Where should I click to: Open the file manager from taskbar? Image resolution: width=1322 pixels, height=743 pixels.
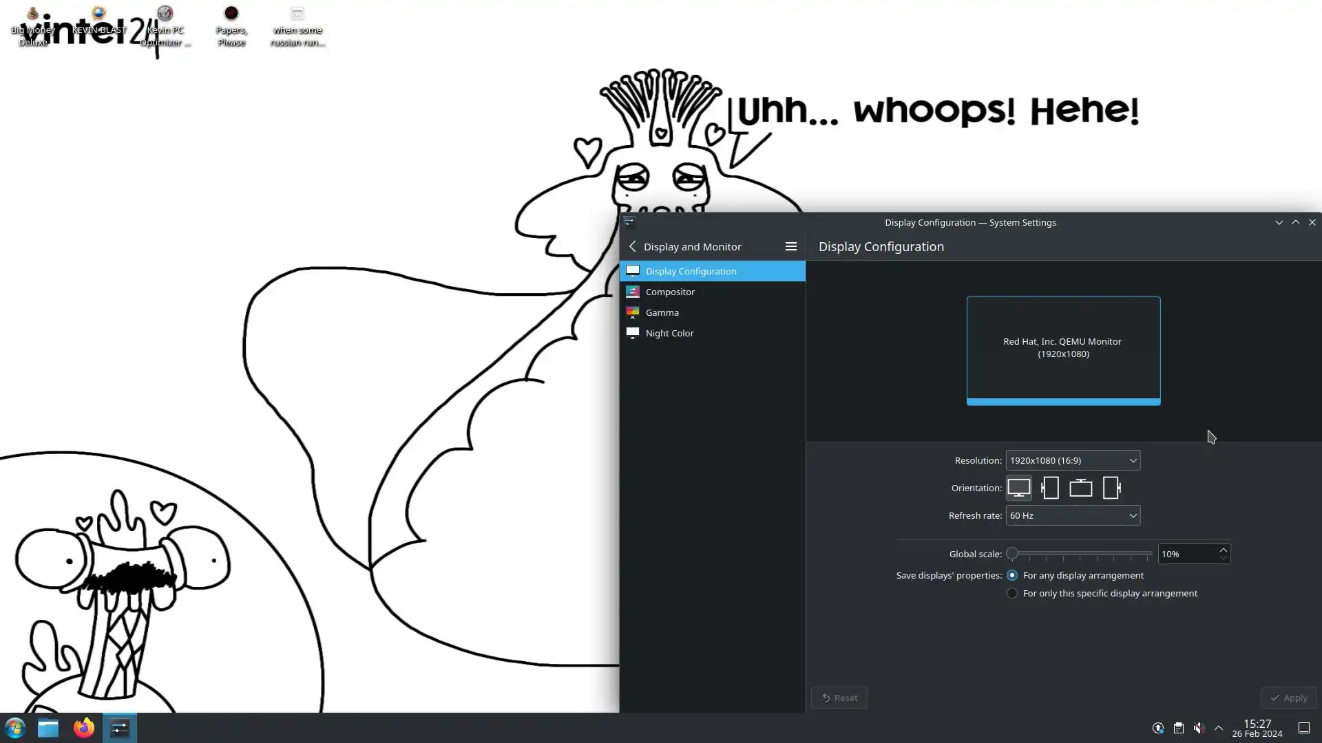tap(48, 728)
